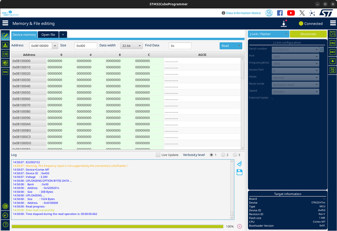This screenshot has width=337, height=231.
Task: Select verbosity level 2
Action: [223, 155]
